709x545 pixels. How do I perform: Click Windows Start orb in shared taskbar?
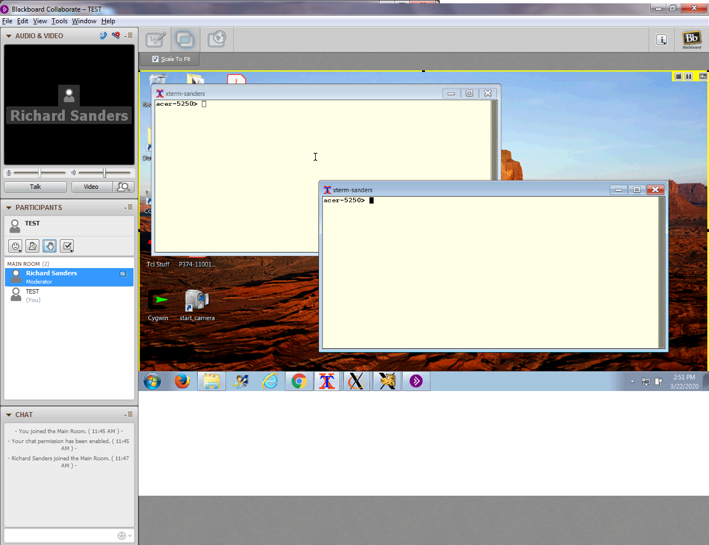[x=152, y=381]
